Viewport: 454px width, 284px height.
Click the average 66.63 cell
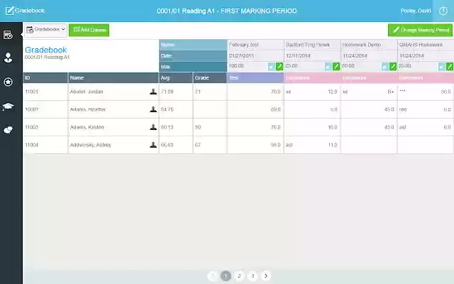tap(176, 145)
